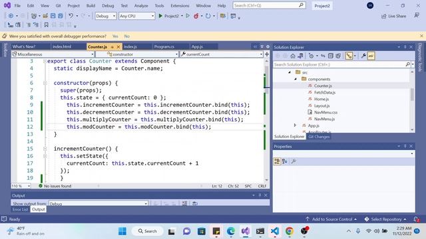Click the Home icon in Solution Explorer
This screenshot has height=239, width=426.
pos(293,56)
